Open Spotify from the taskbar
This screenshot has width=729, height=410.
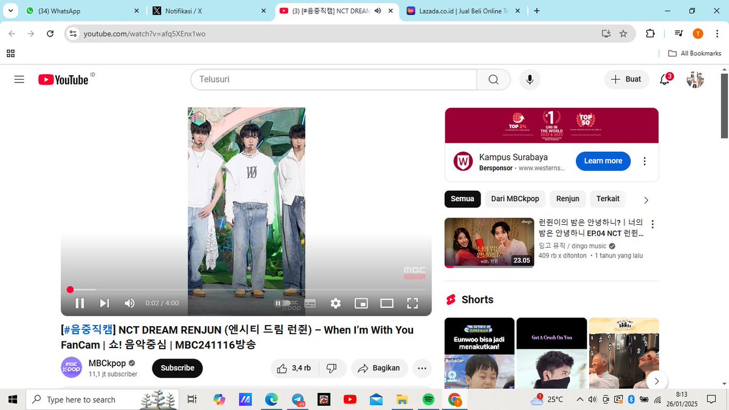[428, 399]
